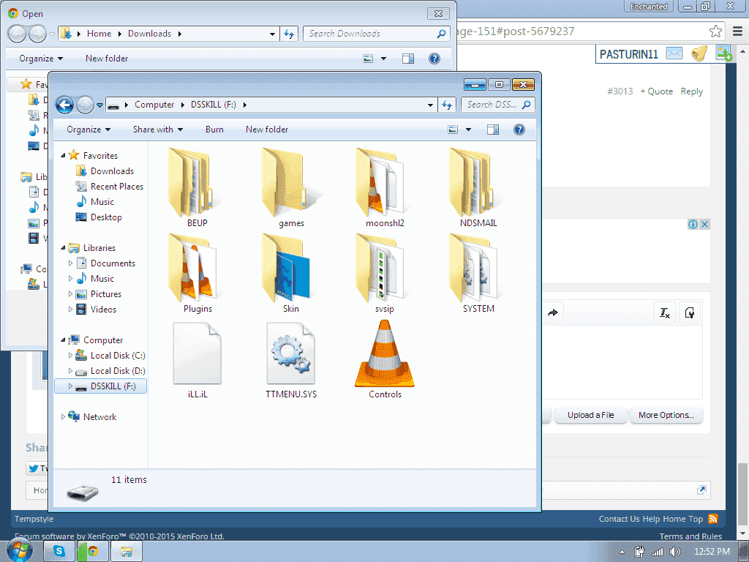This screenshot has width=749, height=562.
Task: Click New folder in Open dialog
Action: [107, 59]
